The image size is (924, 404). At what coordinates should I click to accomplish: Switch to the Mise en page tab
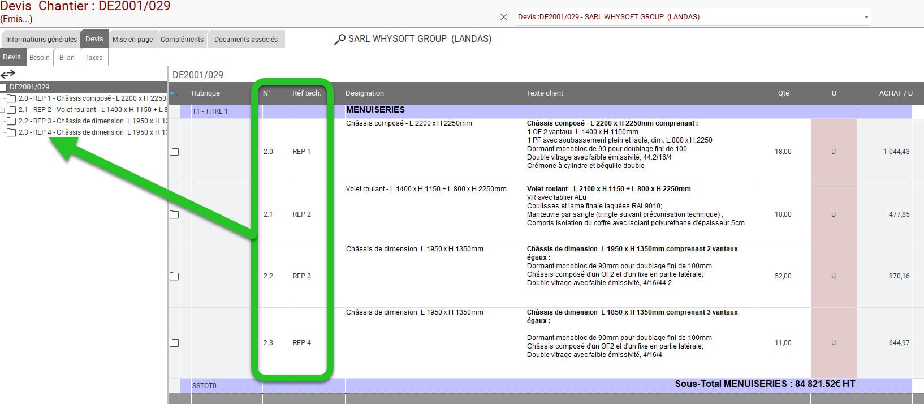tap(132, 40)
